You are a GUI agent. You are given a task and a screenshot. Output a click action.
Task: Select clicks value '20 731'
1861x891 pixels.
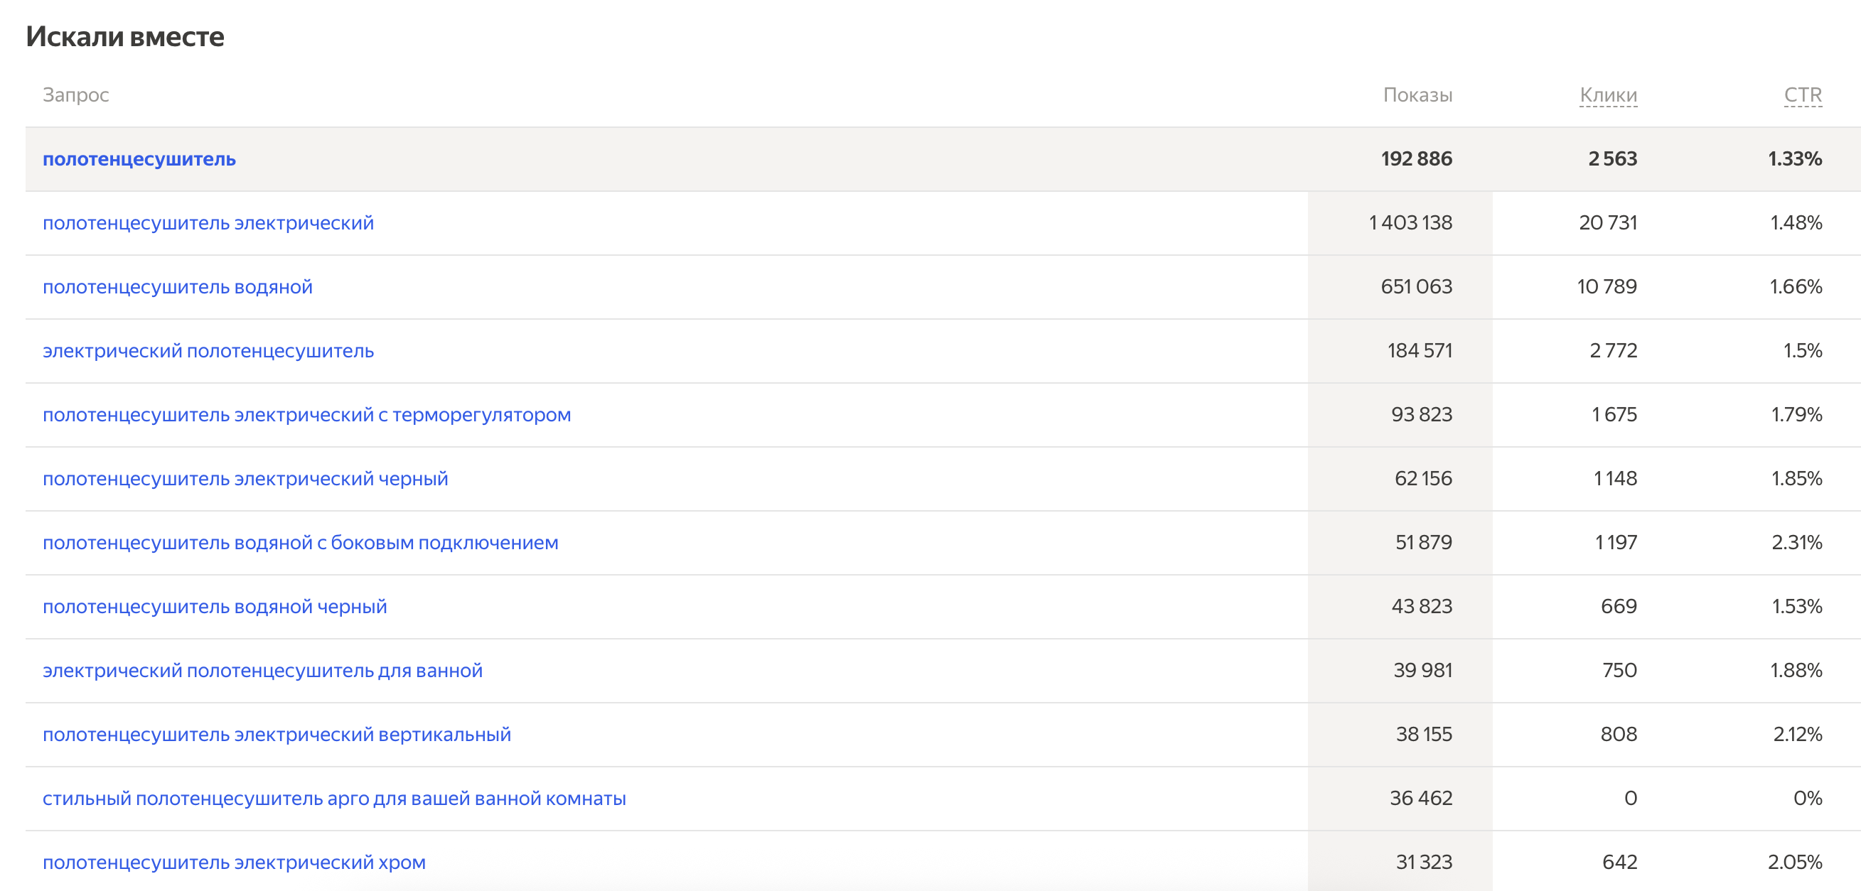[x=1608, y=223]
